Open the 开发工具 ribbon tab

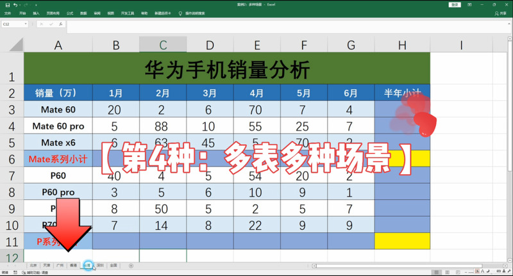click(128, 13)
